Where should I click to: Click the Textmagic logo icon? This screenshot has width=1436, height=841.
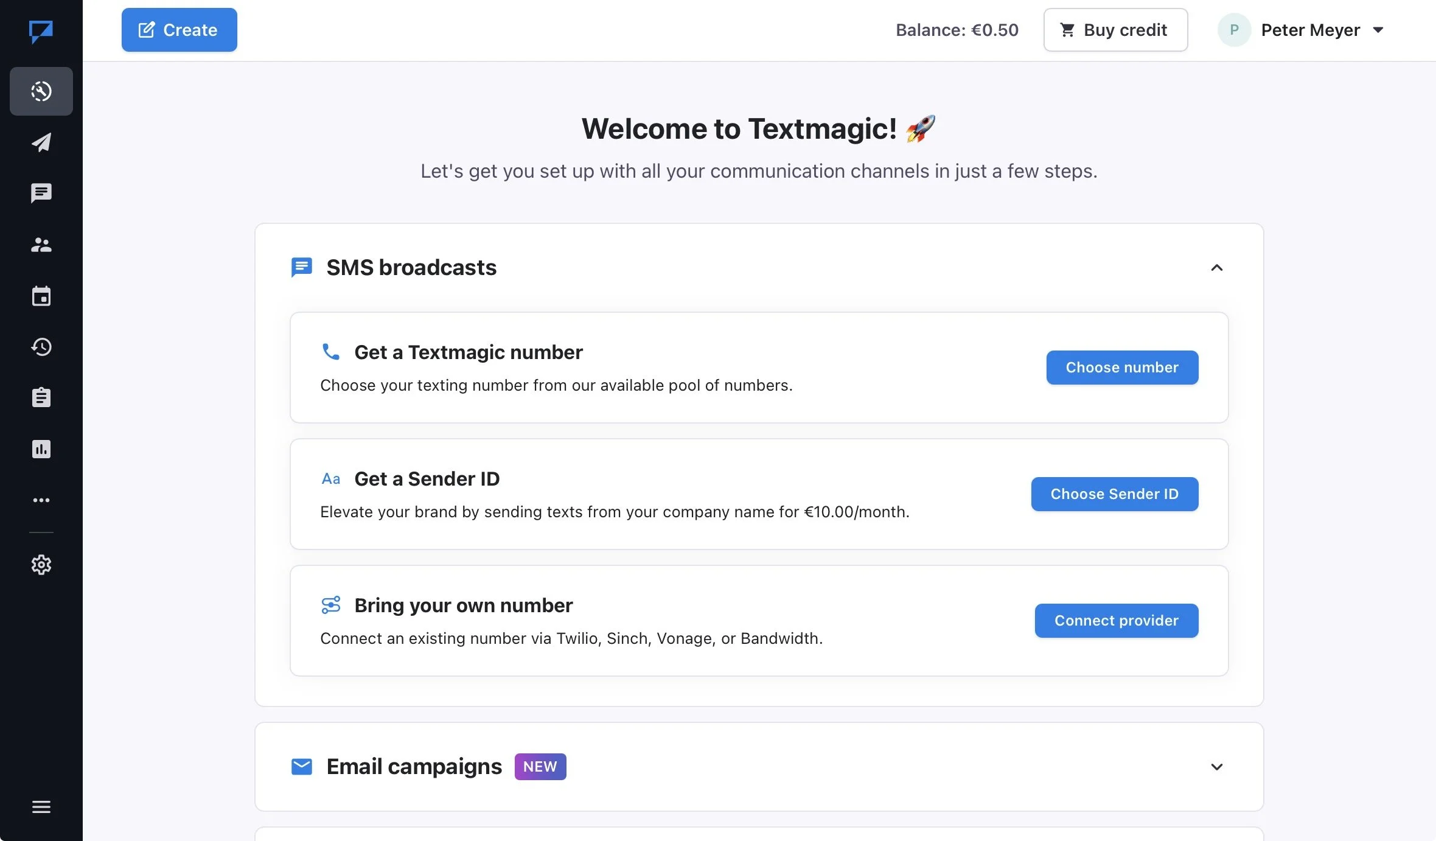point(41,31)
